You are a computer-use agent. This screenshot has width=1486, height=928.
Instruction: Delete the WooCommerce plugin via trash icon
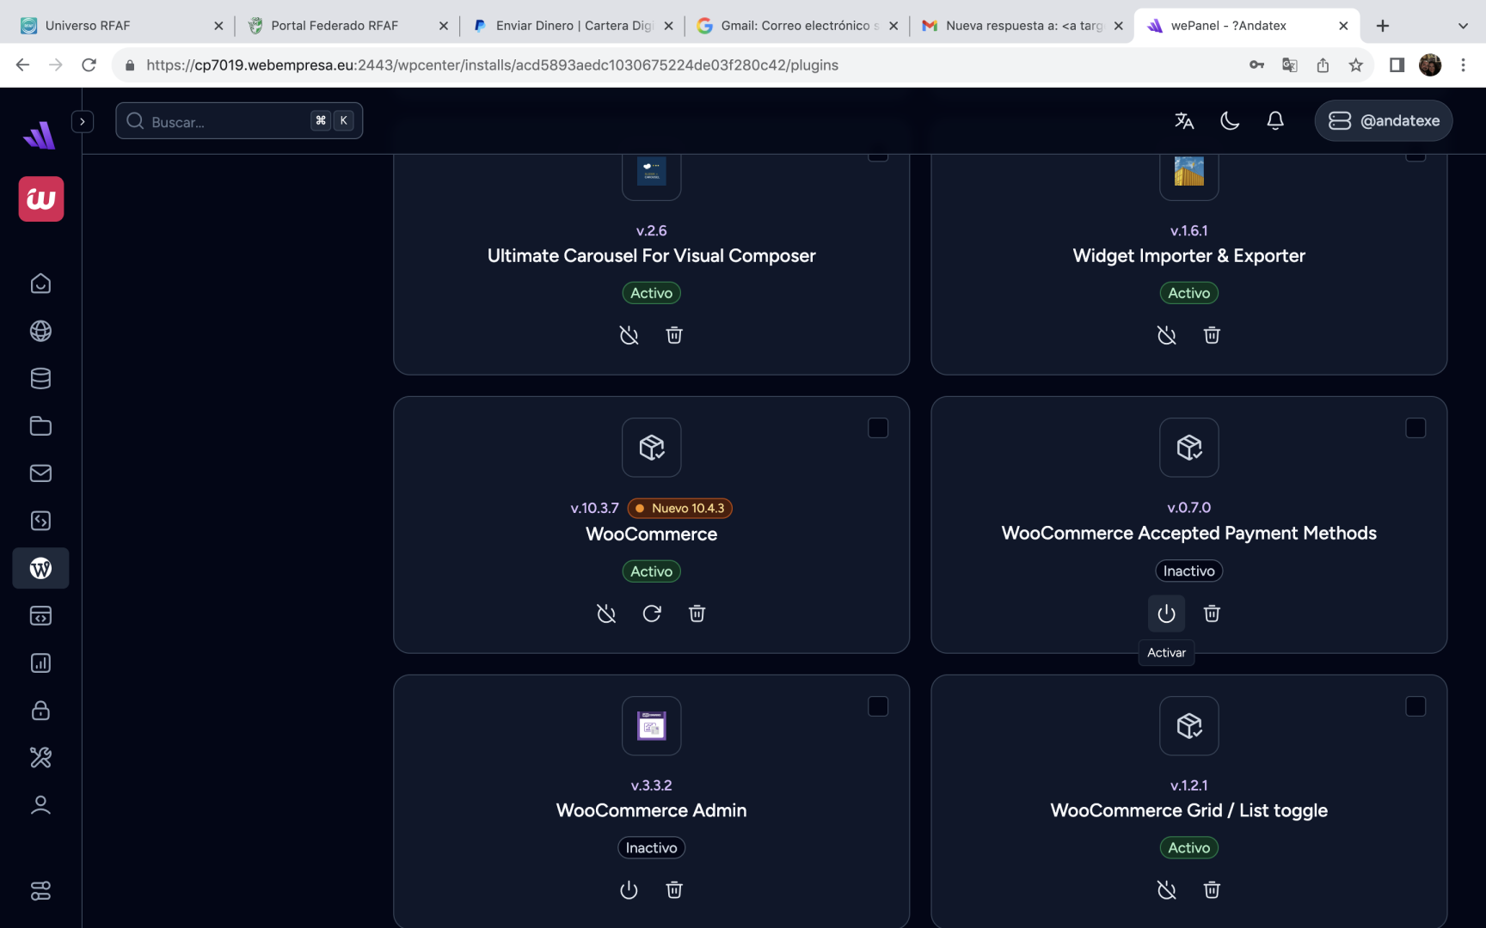click(x=697, y=614)
